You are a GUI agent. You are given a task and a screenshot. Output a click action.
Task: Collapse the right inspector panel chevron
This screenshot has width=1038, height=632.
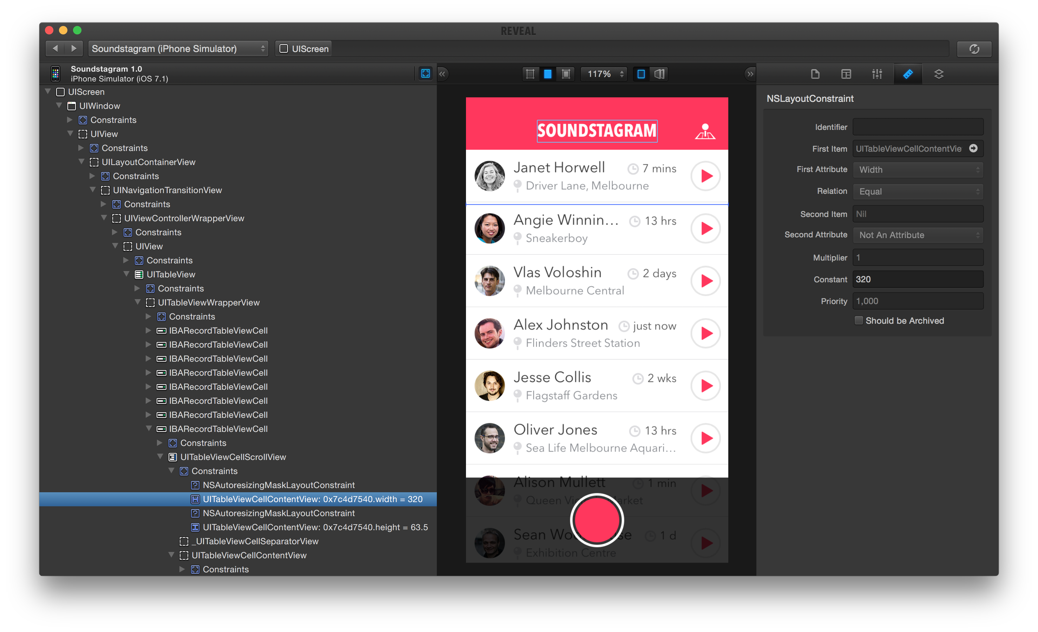coord(750,74)
